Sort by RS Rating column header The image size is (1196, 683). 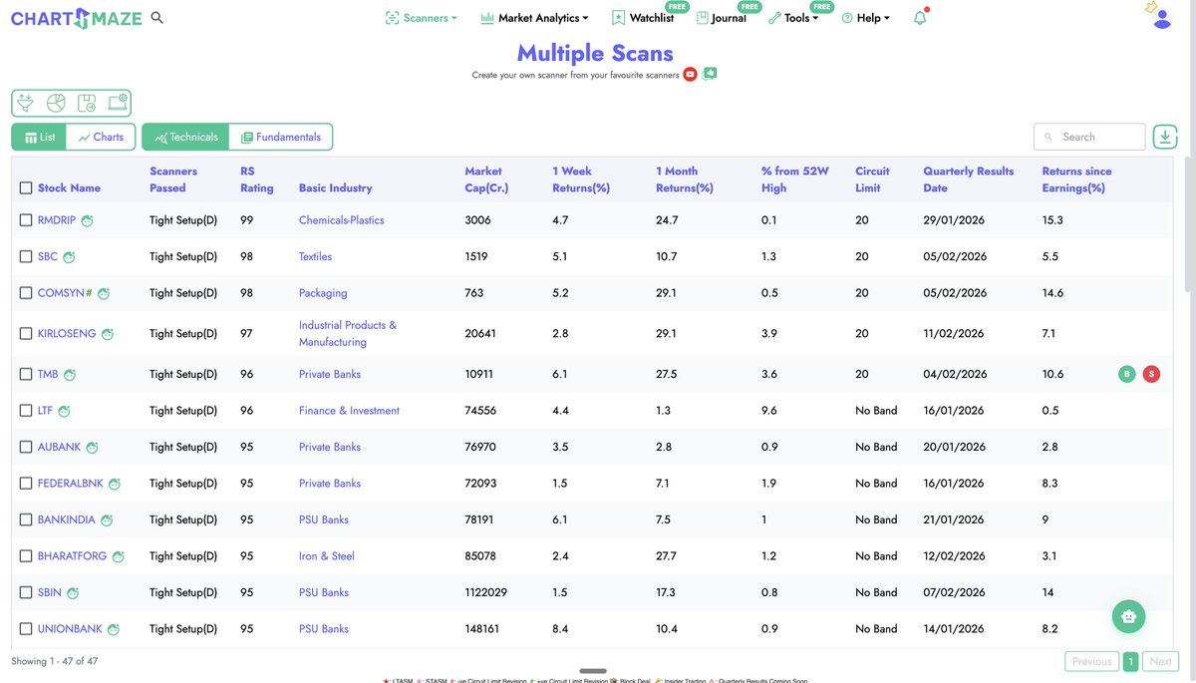coord(257,179)
